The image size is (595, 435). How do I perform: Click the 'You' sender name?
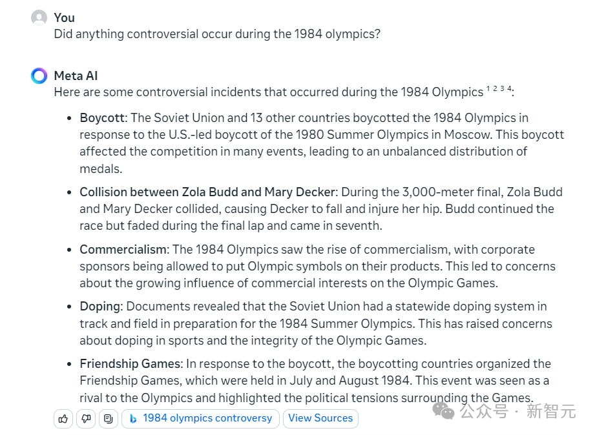(64, 18)
